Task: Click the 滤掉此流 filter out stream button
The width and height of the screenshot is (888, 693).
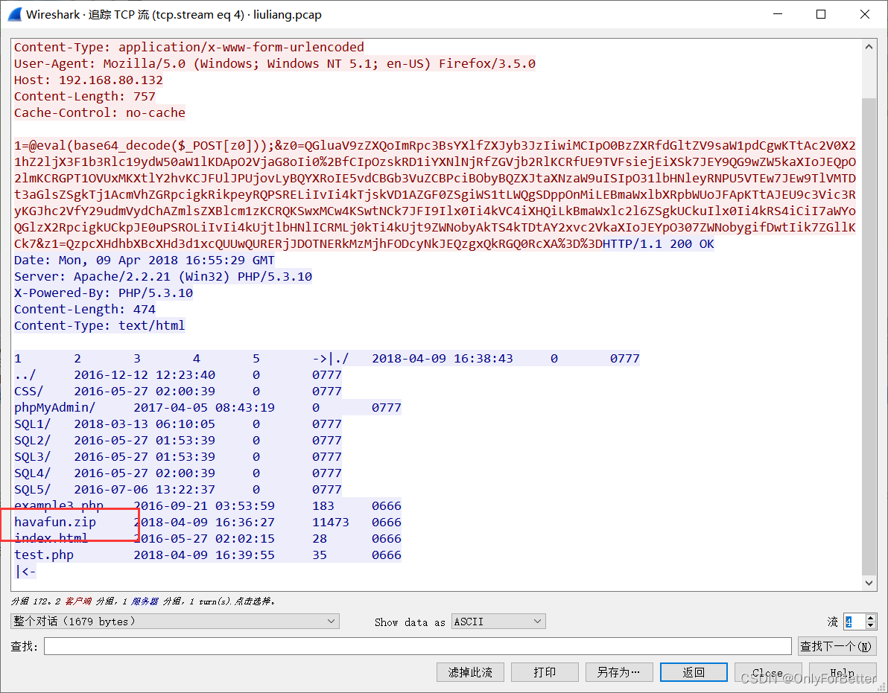Action: pyautogui.click(x=470, y=672)
